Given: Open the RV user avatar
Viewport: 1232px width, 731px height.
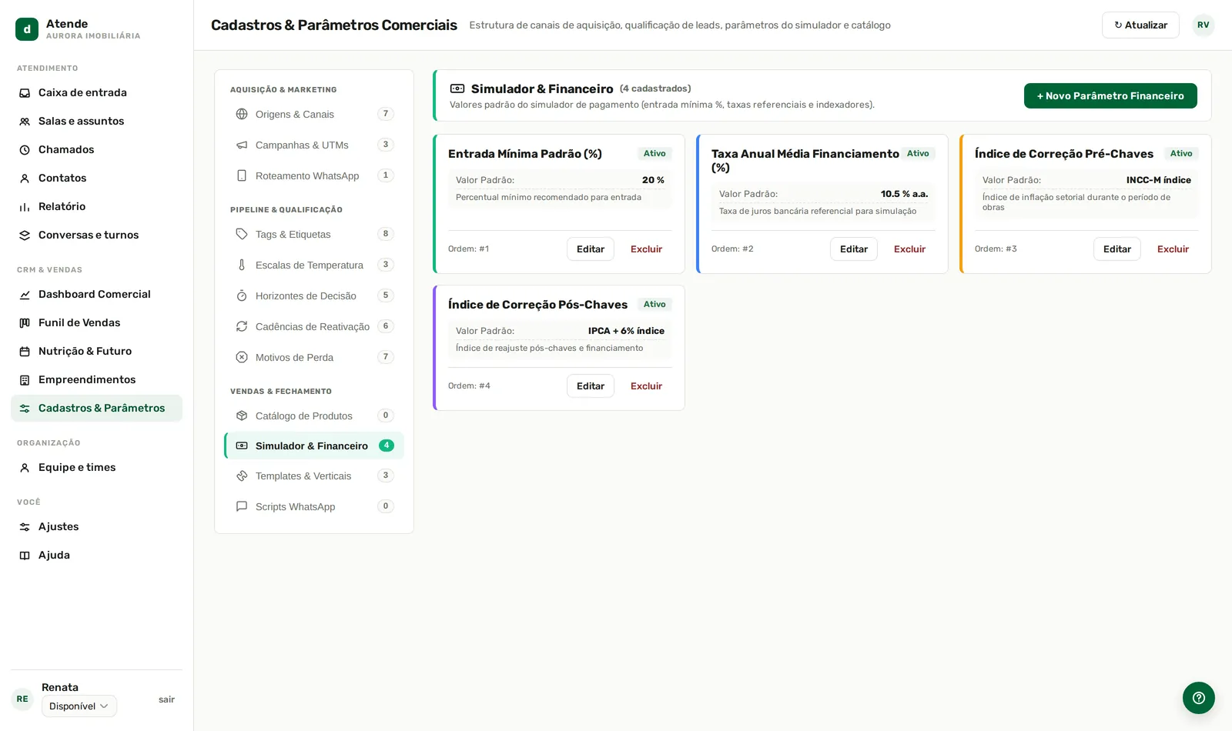Looking at the screenshot, I should pos(1204,25).
